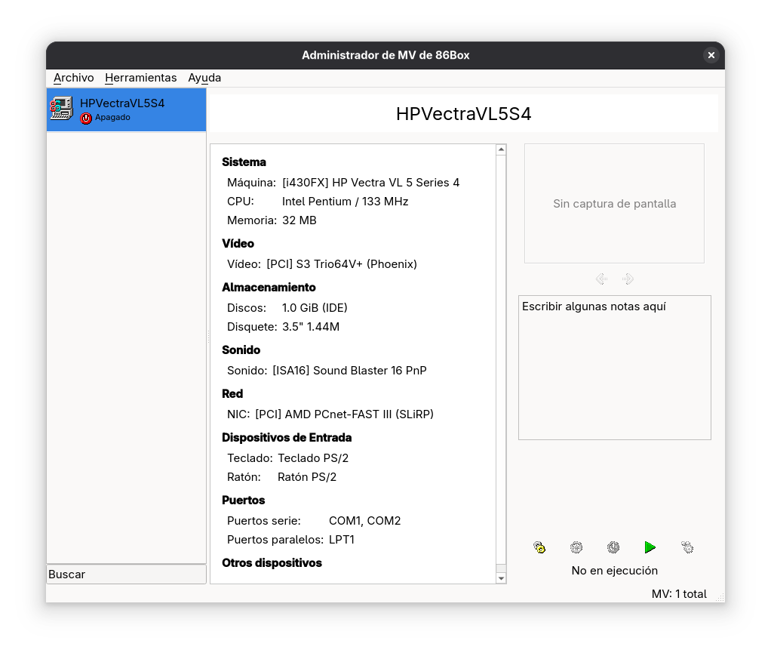Click 'No en ejecución' status text
The height and width of the screenshot is (653, 771).
click(615, 570)
